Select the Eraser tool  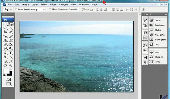tap(5, 44)
